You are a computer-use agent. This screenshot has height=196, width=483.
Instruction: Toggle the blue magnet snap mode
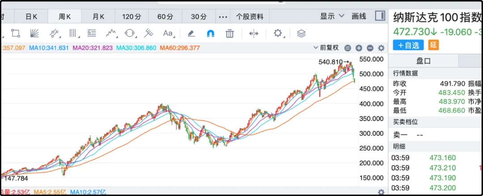pos(210,33)
